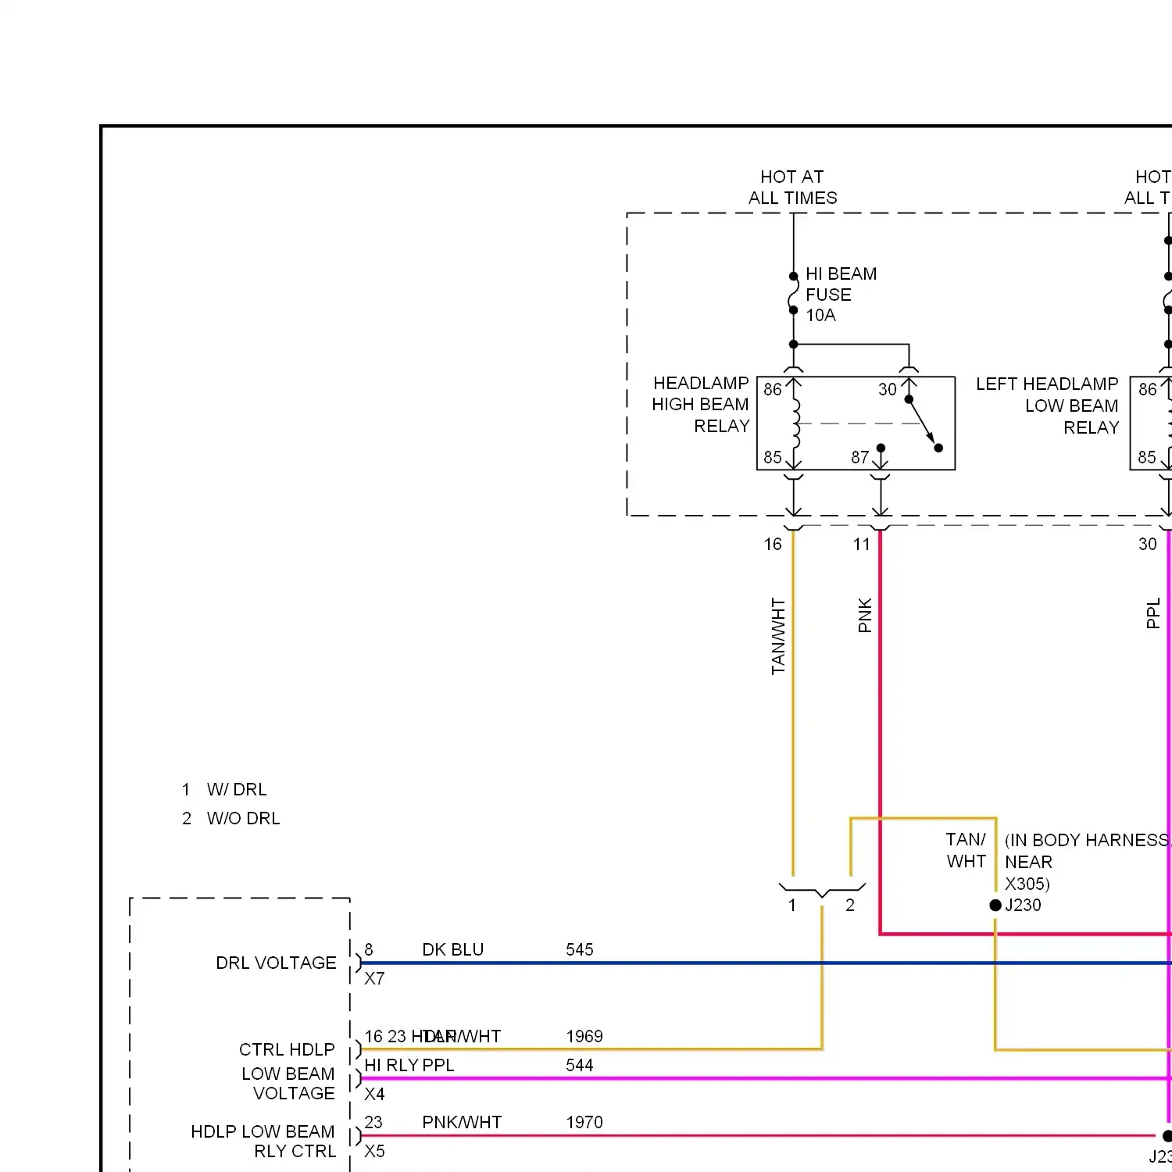
Task: Select the circuit number 544
Action: click(x=580, y=1065)
